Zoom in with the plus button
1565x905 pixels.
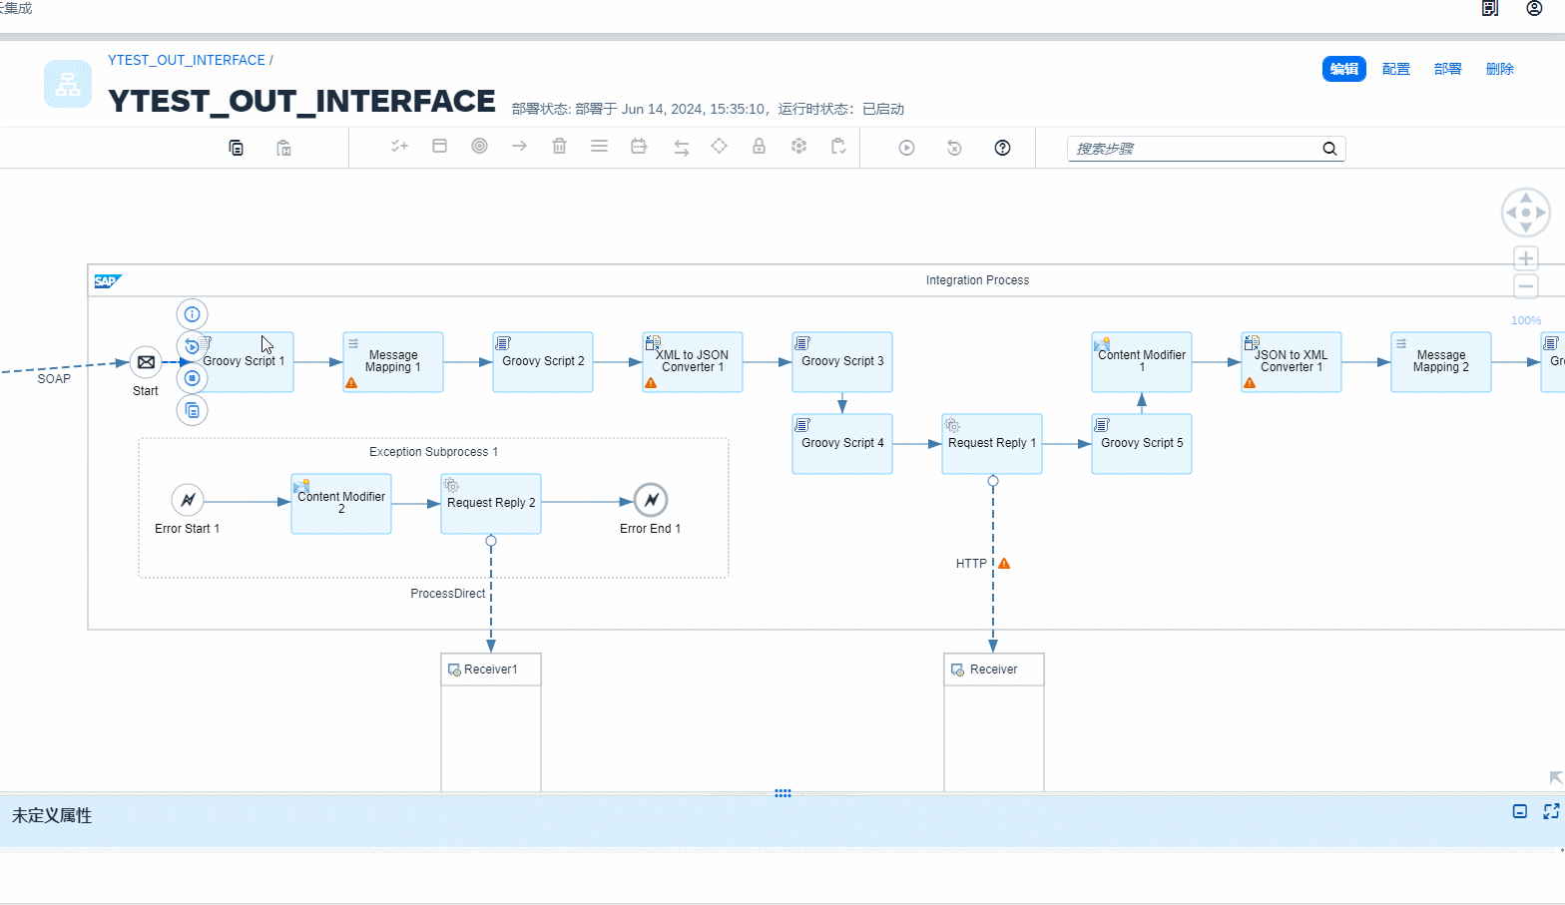tap(1525, 259)
